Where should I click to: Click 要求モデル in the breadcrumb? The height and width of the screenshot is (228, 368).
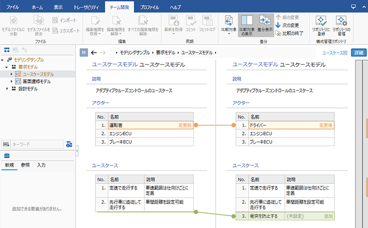tap(166, 53)
